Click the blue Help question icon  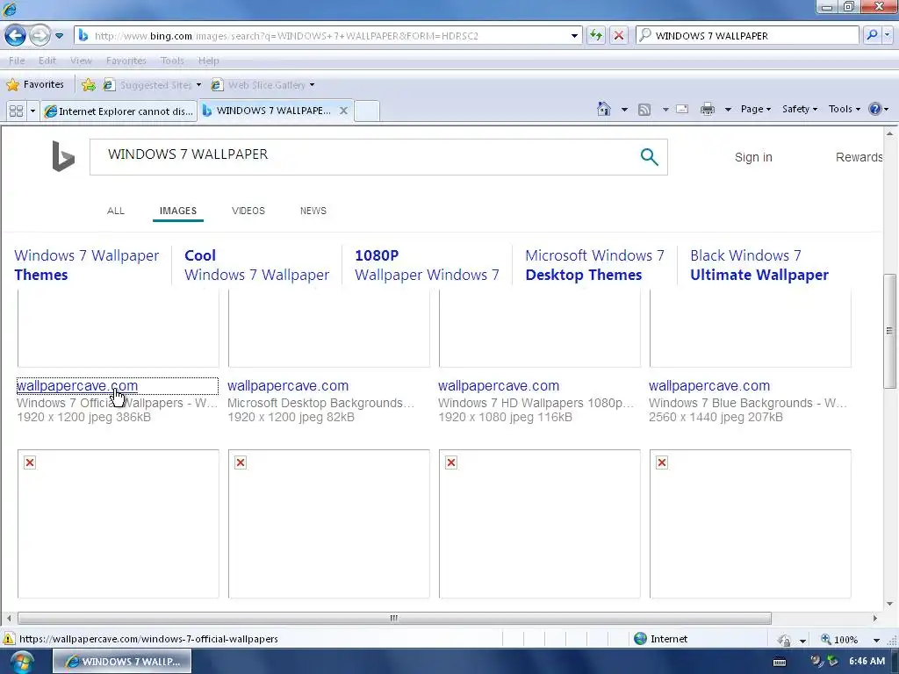(x=875, y=109)
